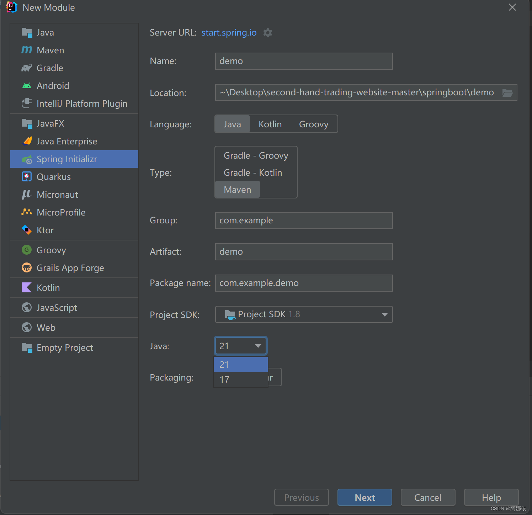
Task: Click the Android robot icon
Action: [27, 86]
